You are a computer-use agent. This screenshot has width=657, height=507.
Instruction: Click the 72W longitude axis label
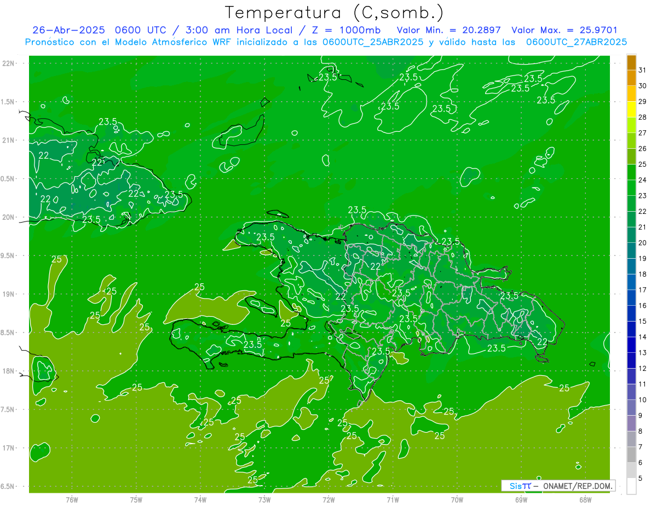(x=328, y=500)
